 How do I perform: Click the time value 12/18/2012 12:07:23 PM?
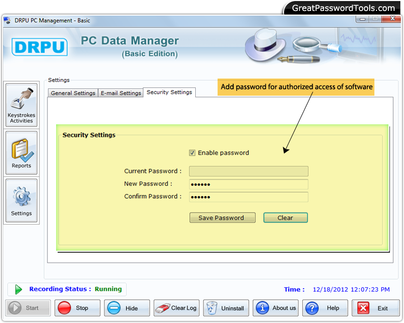pyautogui.click(x=351, y=290)
